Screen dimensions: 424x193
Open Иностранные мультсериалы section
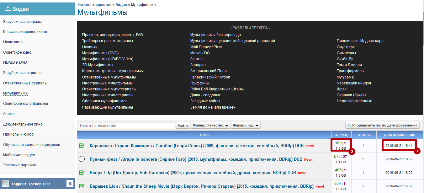[x=108, y=95]
